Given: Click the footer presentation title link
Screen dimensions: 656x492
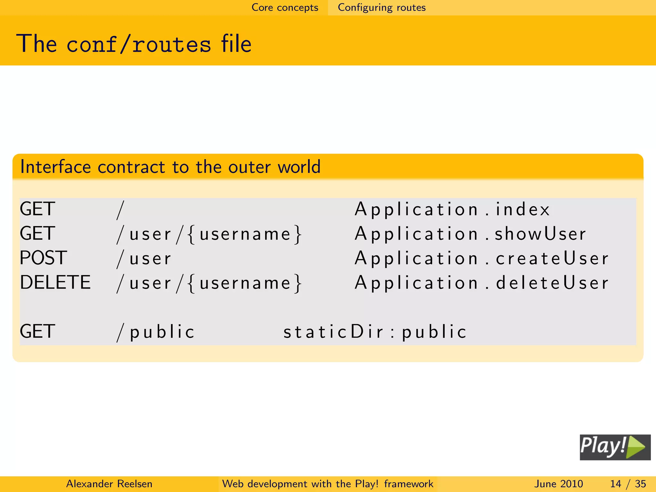Looking at the screenshot, I should 327,484.
